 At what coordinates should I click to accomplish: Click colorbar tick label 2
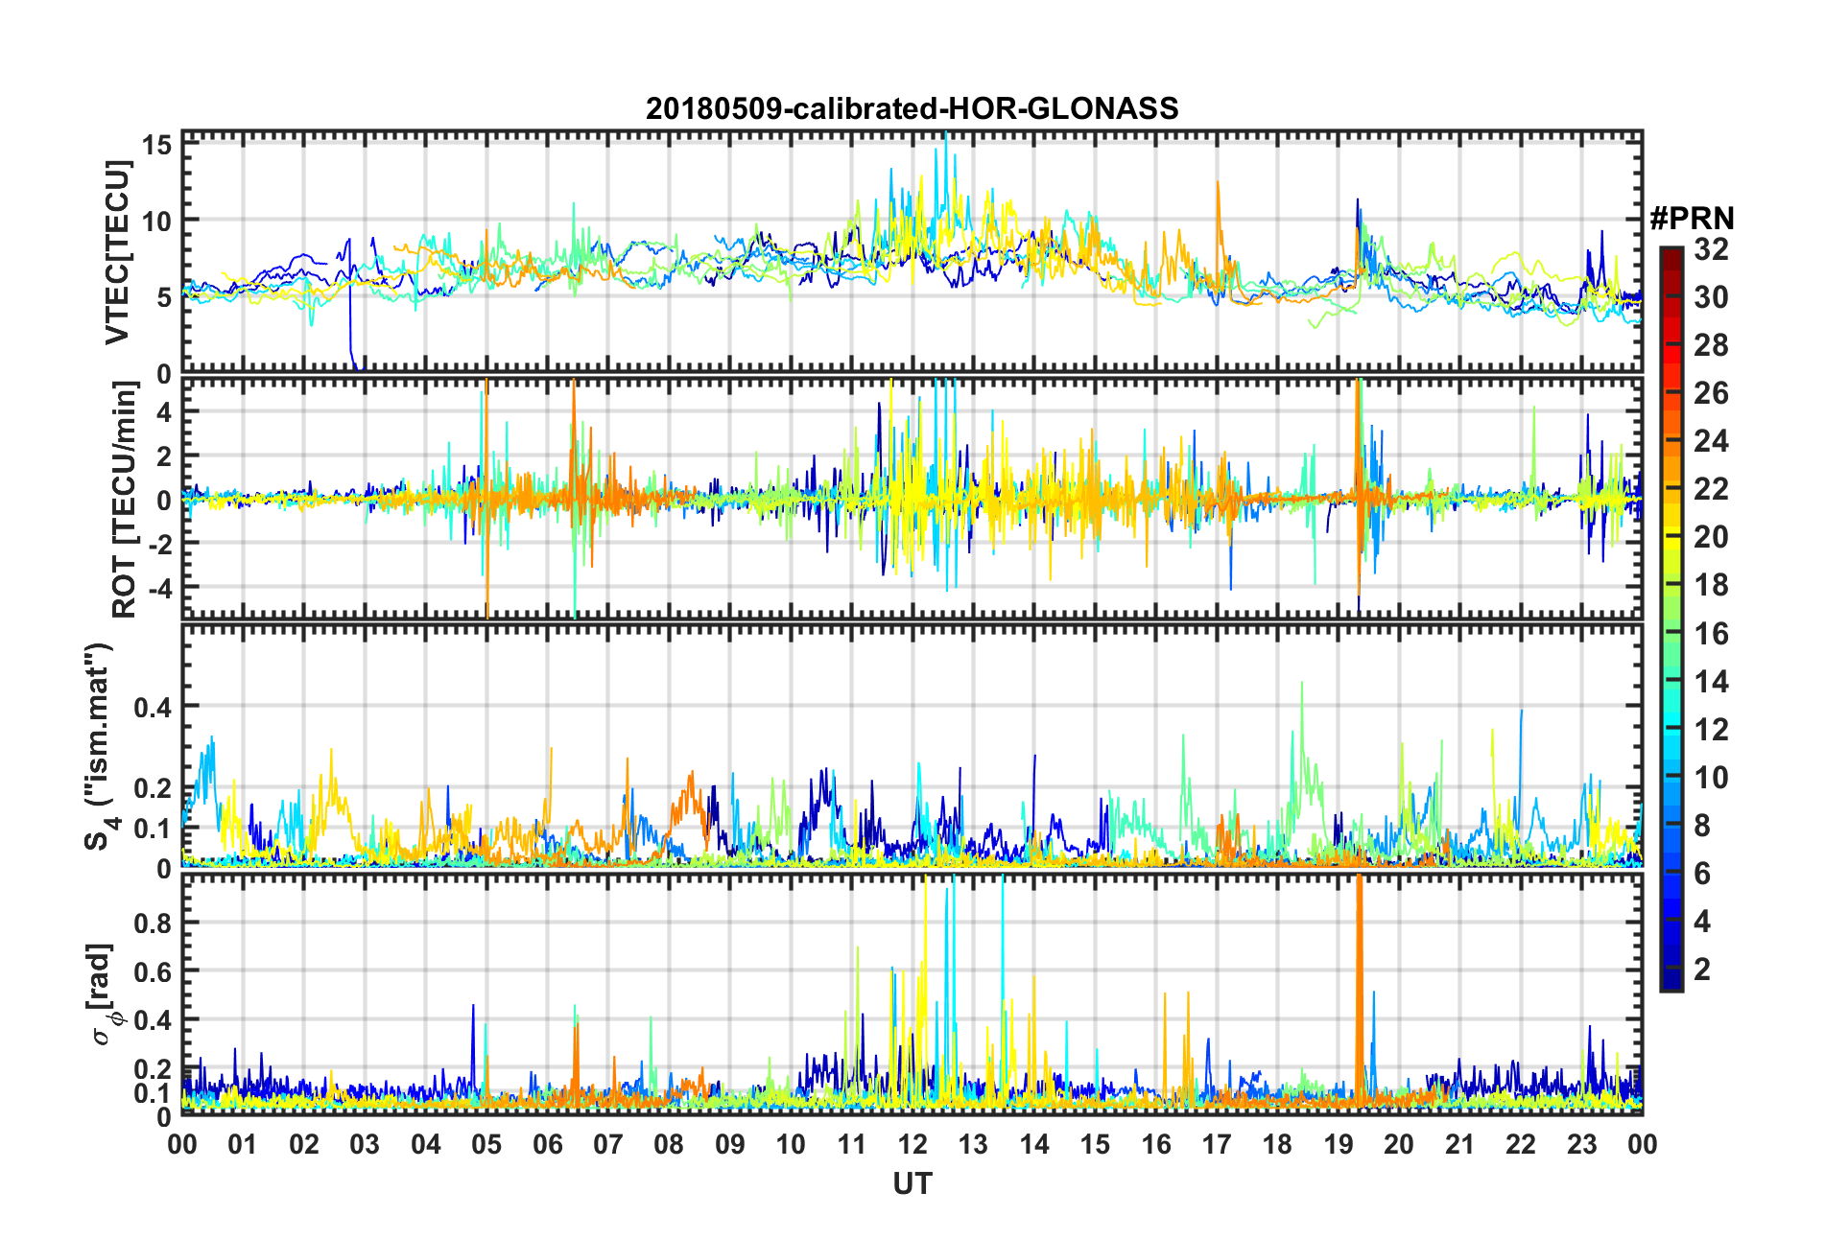coord(1702,970)
